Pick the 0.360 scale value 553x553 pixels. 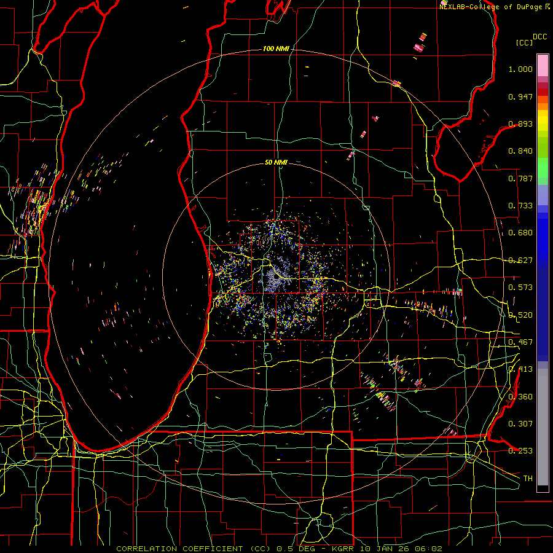520,397
